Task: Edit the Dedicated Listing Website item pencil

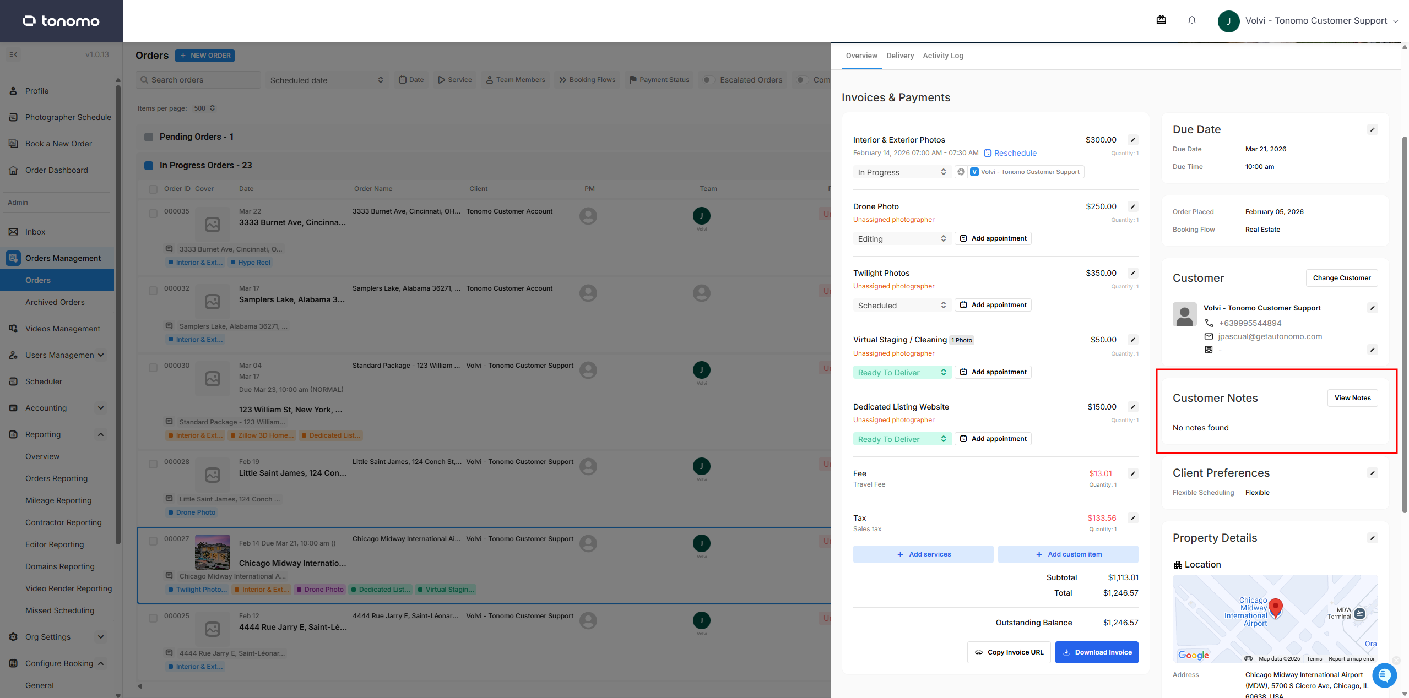Action: (x=1133, y=407)
